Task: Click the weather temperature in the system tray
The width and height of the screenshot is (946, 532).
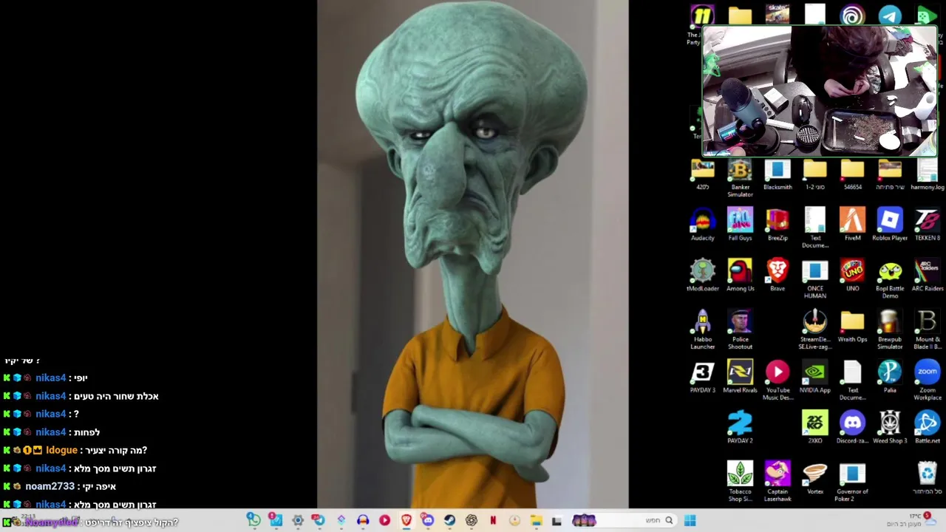Action: click(916, 516)
